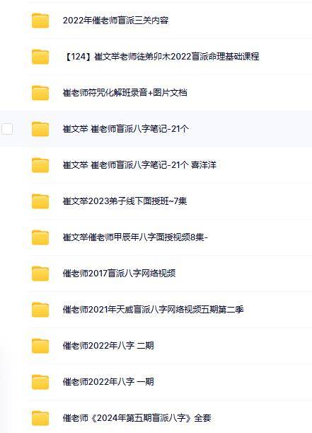The image size is (312, 433).
Task: Open 崔文举 崔老师盲派八字笔记-21个 喜洋洋 name
Action: click(x=139, y=165)
